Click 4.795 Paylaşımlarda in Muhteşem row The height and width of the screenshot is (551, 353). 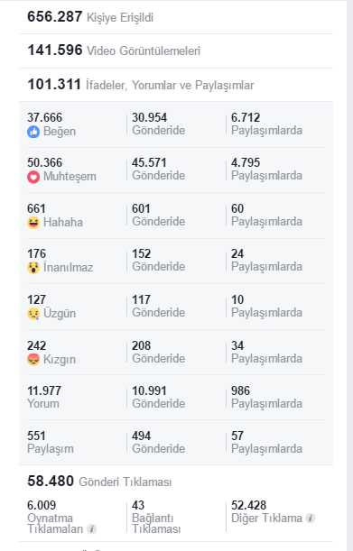pyautogui.click(x=266, y=169)
